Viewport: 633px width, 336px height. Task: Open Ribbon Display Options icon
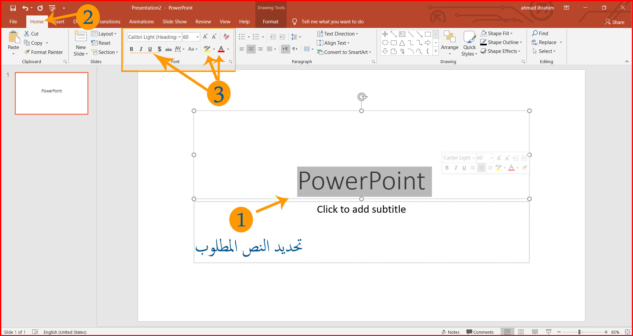click(x=567, y=8)
